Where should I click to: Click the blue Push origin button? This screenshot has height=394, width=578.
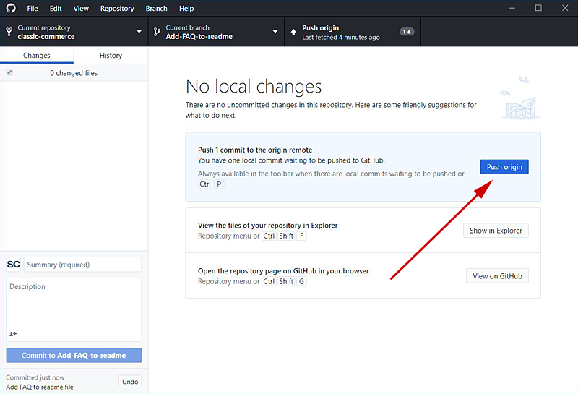tap(504, 167)
